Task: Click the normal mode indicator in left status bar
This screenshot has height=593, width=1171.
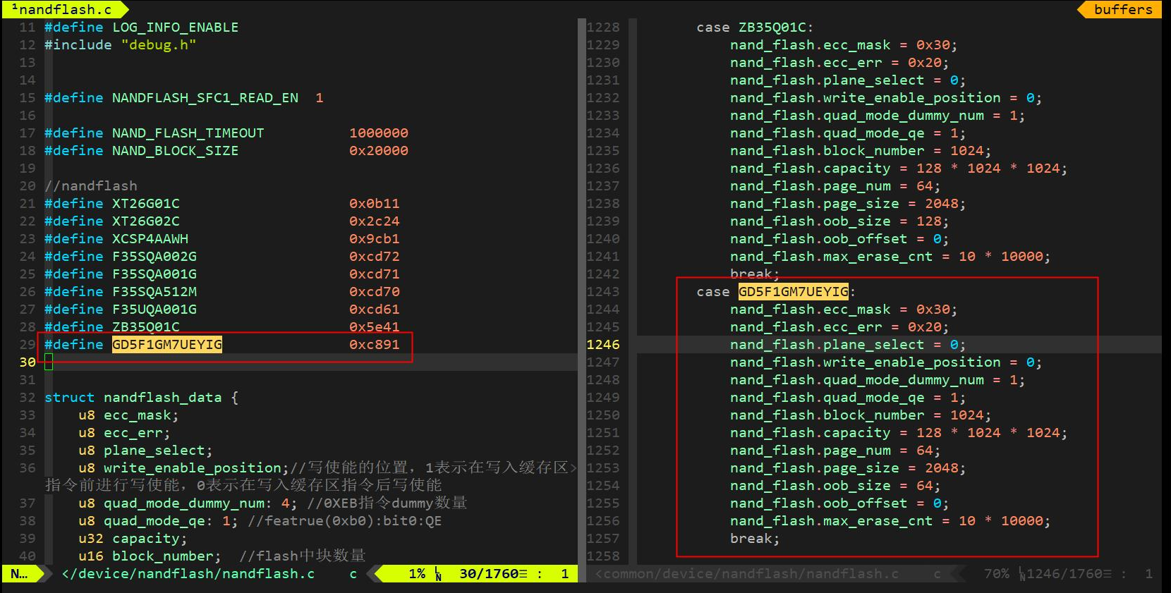Action: tap(19, 574)
